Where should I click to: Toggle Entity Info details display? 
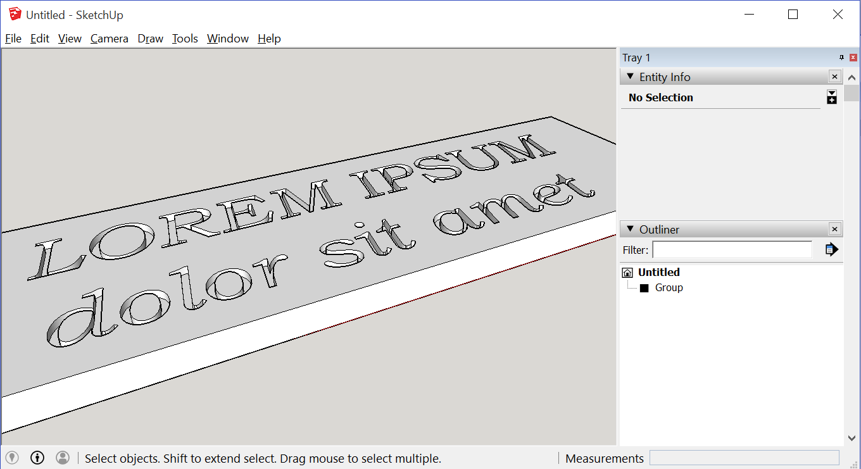(x=832, y=97)
